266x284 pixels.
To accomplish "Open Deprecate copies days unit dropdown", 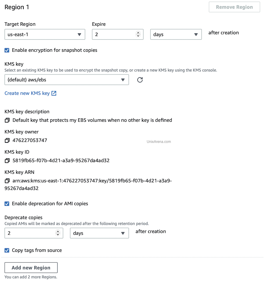I will point(100,233).
